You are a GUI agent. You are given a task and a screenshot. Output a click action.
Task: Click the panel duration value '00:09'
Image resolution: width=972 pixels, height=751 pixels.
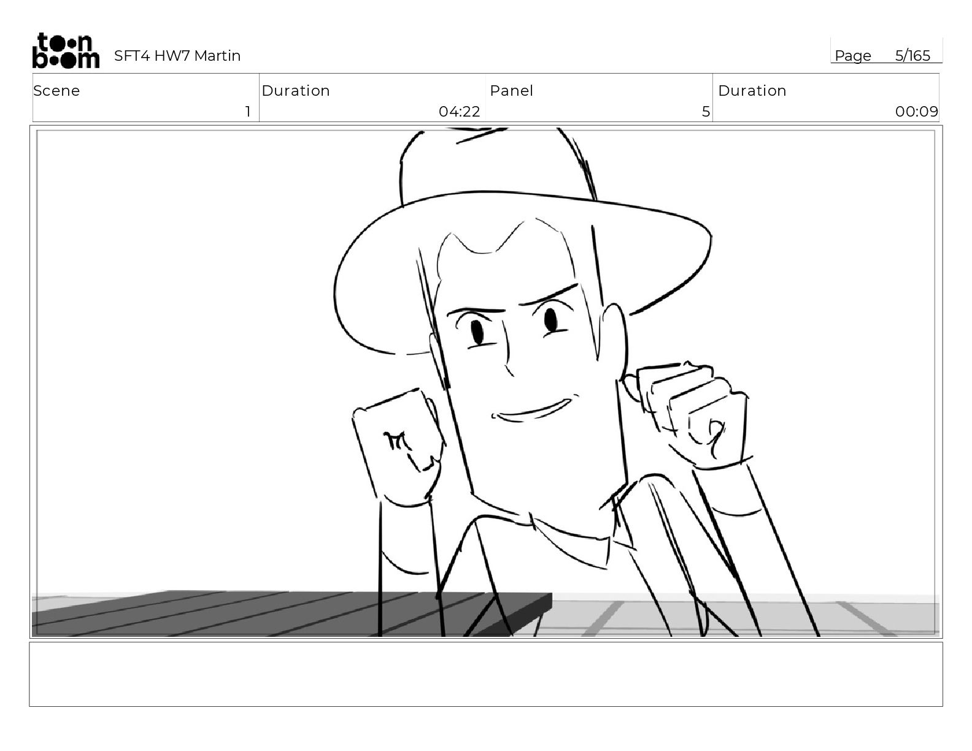click(x=917, y=112)
